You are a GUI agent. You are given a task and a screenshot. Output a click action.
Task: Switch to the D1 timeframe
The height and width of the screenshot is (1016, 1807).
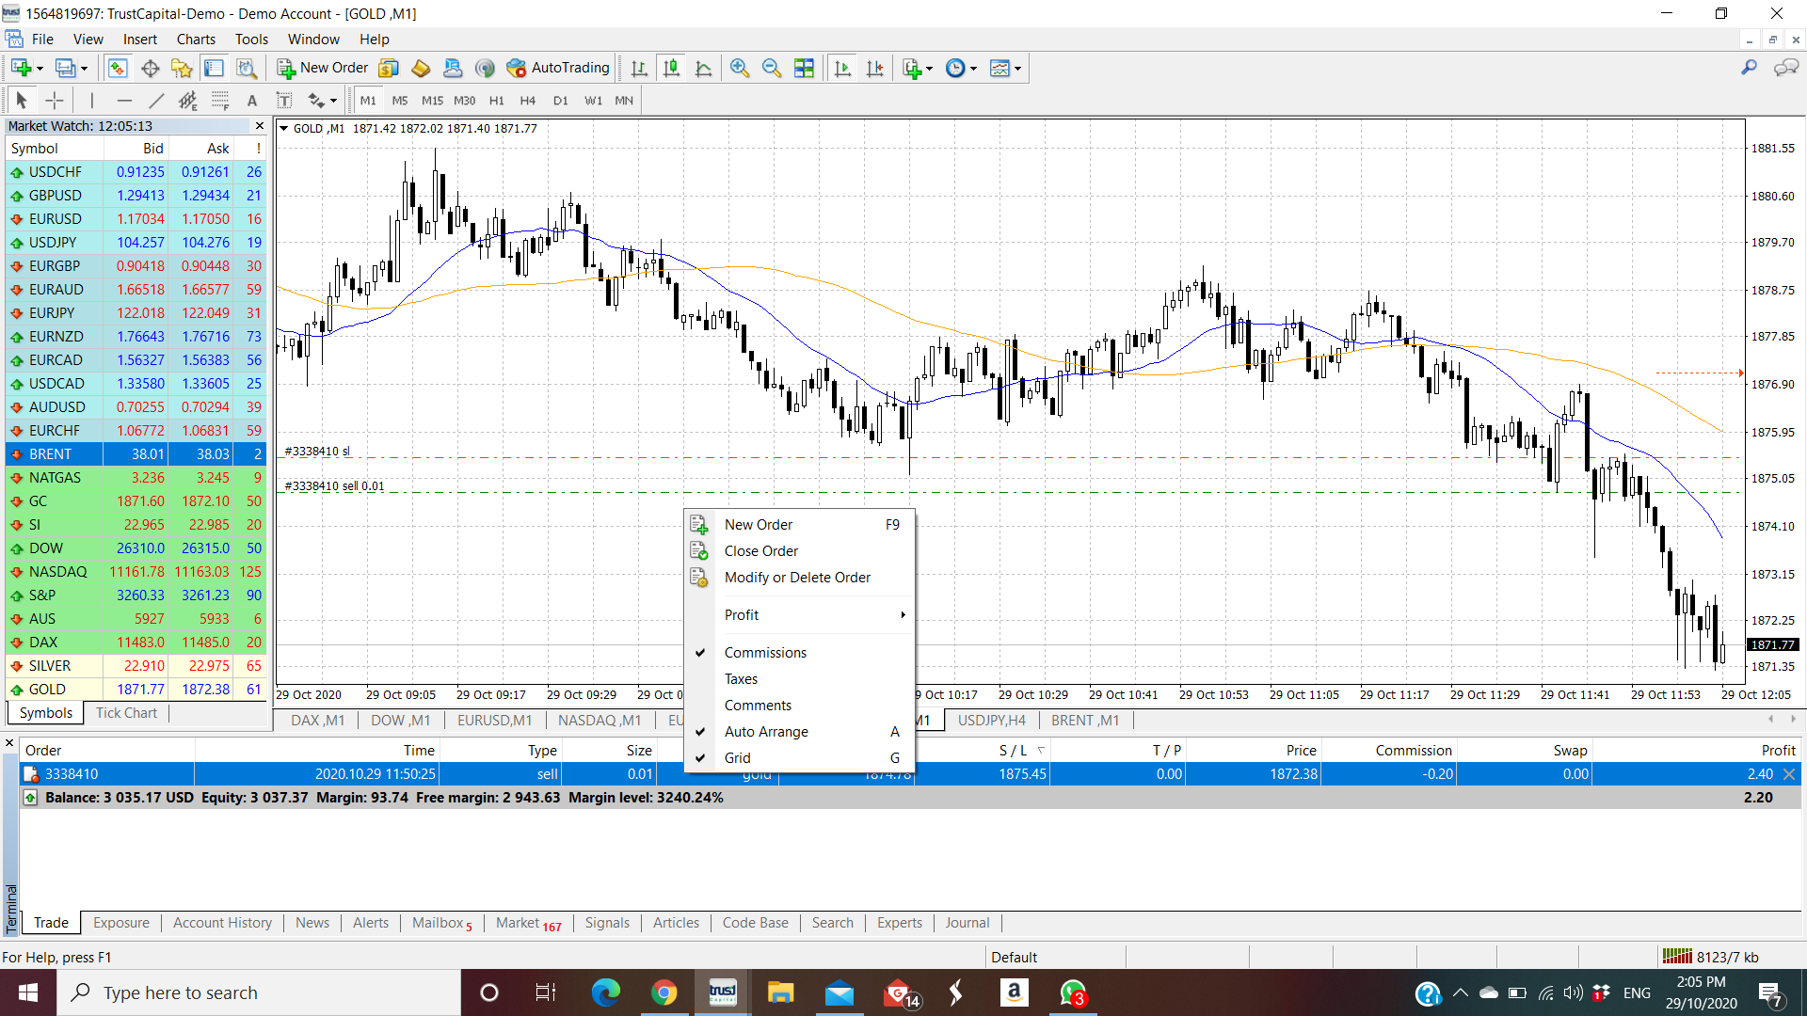pos(560,100)
